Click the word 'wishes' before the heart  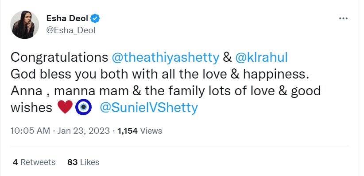31,108
